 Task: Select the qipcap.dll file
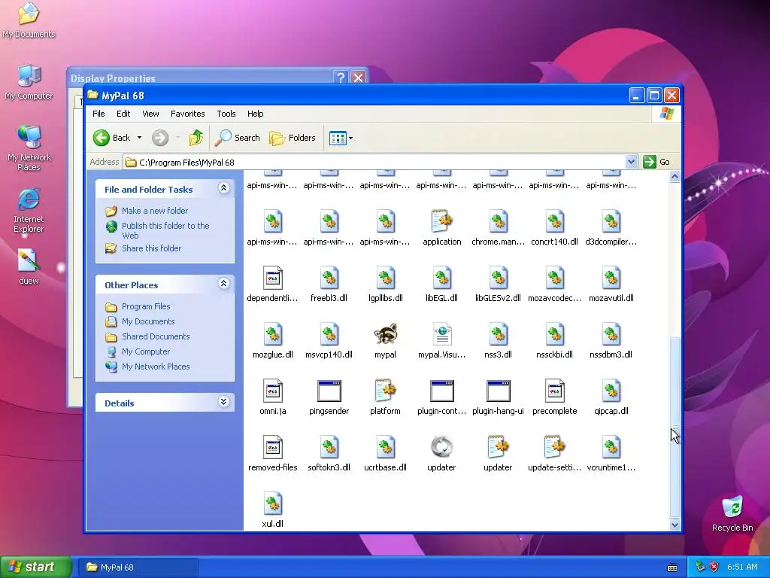(611, 391)
